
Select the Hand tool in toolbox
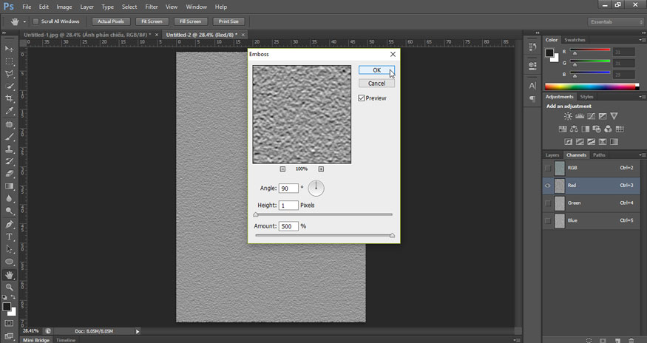[x=9, y=275]
